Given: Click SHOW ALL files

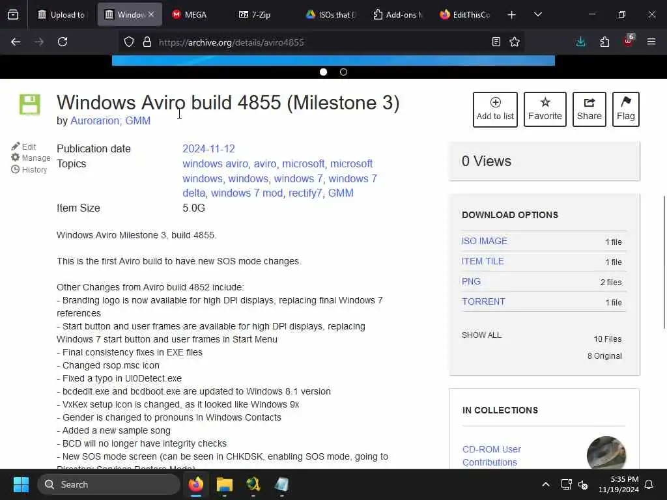Looking at the screenshot, I should pos(481,335).
